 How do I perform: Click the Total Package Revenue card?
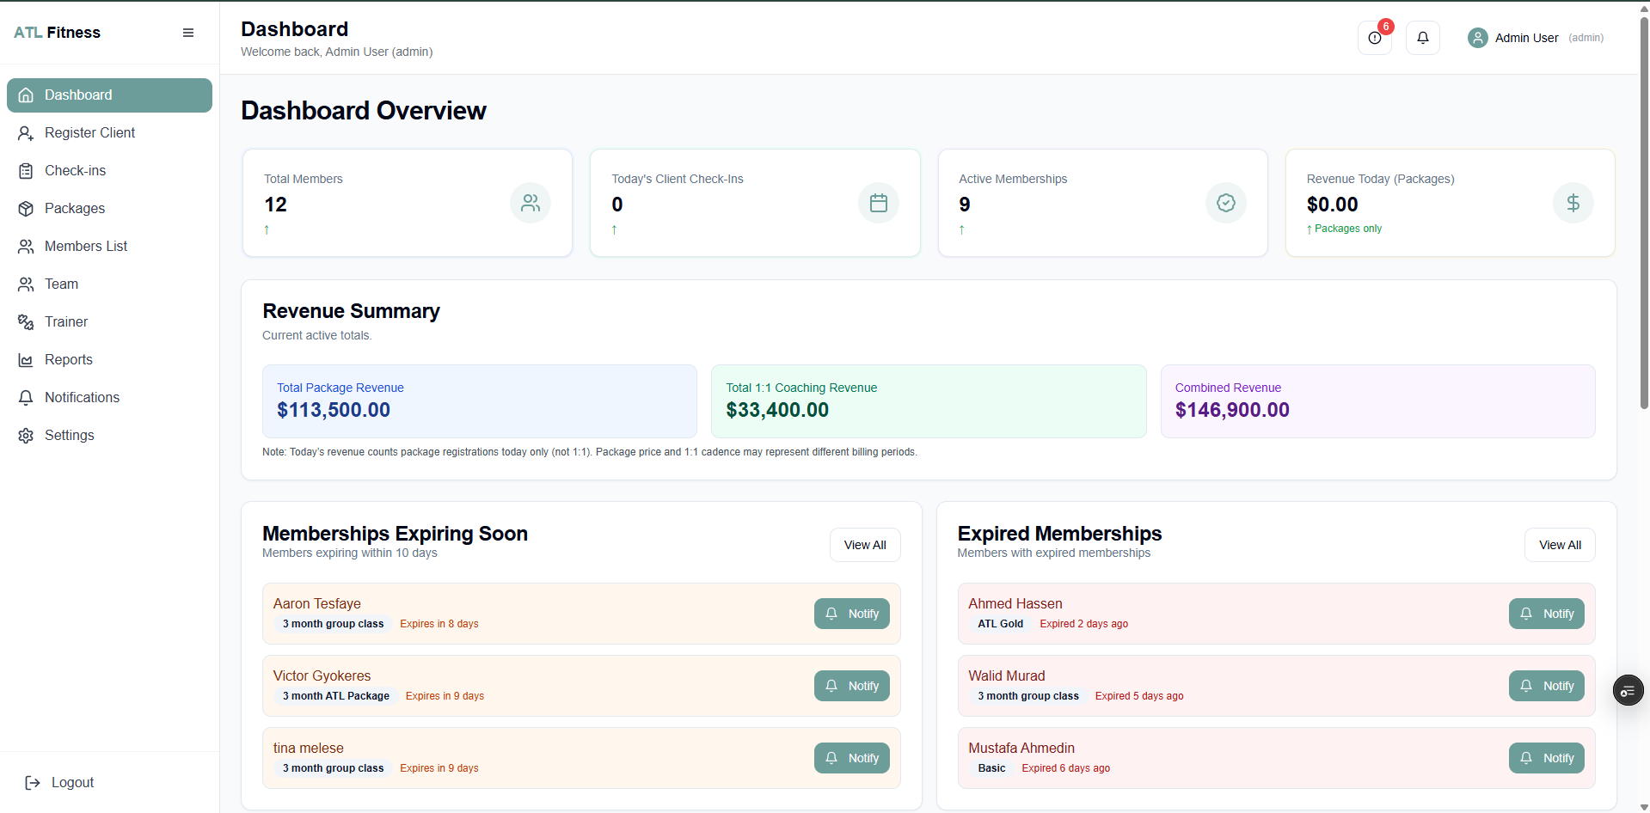tap(480, 401)
